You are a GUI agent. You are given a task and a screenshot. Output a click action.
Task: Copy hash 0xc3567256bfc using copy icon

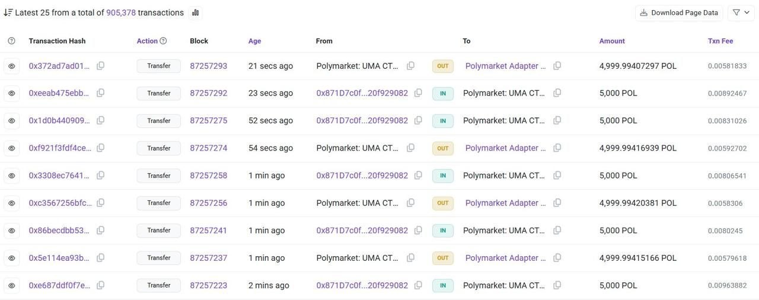100,203
